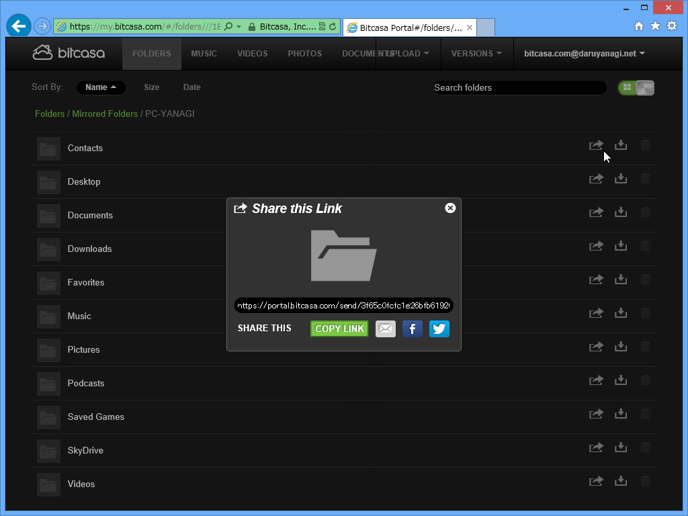
Task: Open the SkyDrive folder
Action: pyautogui.click(x=85, y=451)
